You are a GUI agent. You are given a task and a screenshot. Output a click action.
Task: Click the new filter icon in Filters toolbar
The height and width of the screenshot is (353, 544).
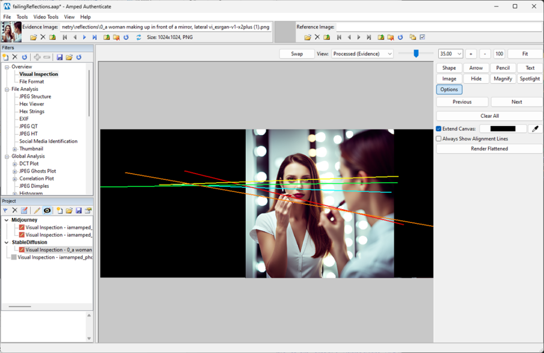(x=5, y=57)
